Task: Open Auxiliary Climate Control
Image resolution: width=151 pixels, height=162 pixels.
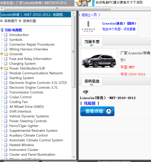Action: tap(28, 135)
